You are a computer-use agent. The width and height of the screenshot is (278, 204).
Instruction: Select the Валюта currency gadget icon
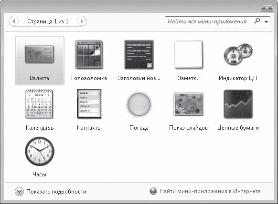39,54
